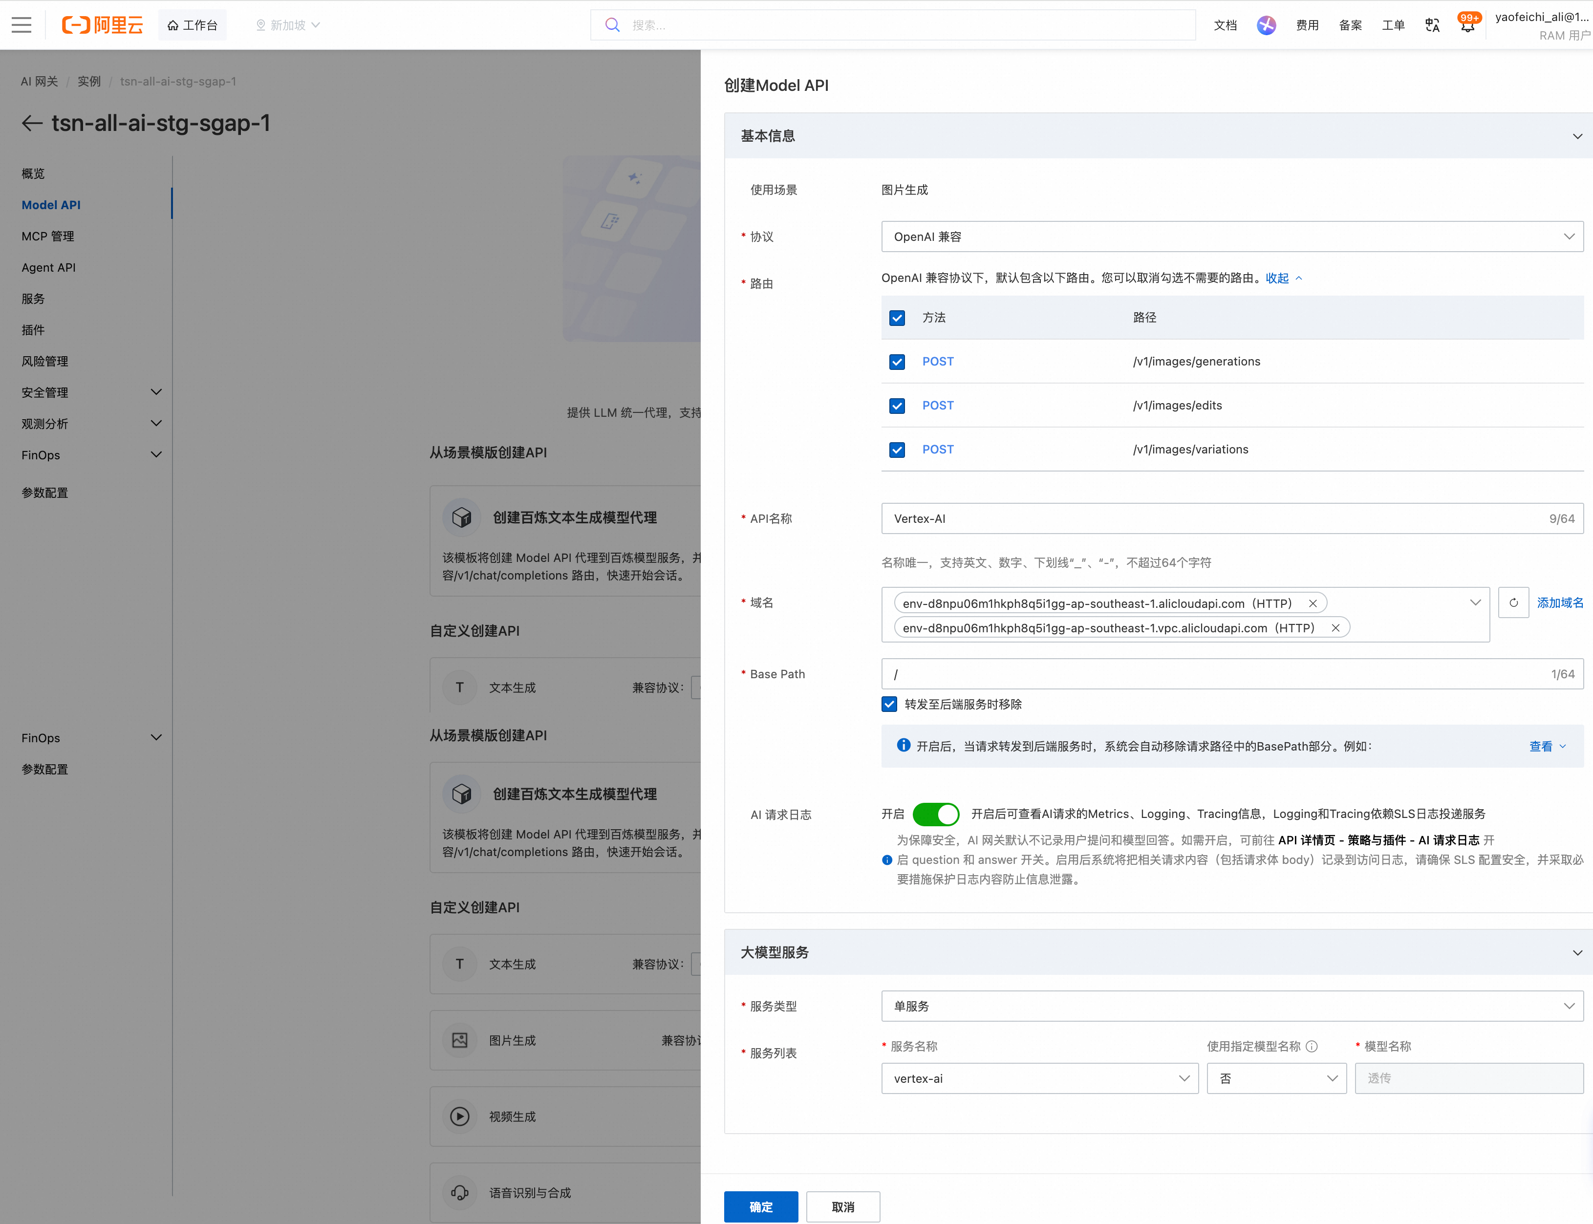Click the AI 网关 breadcrumb
This screenshot has width=1593, height=1224.
coord(40,81)
